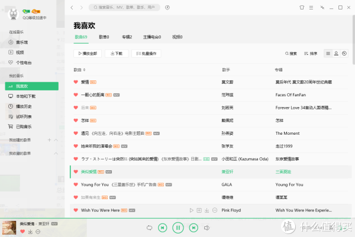355x237 pixels.
Task: Unlike the song 她来听我的演唱会
Action: pos(76,146)
